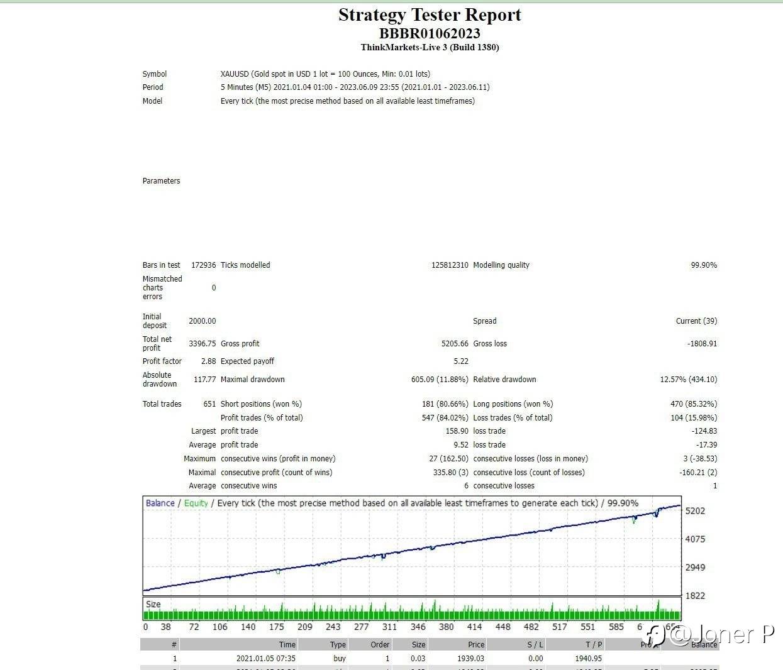Click the Strategy Tester Report title
The height and width of the screenshot is (670, 783).
pyautogui.click(x=430, y=15)
